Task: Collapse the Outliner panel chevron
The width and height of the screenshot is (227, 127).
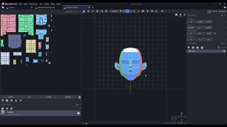Action: pyautogui.click(x=225, y=43)
